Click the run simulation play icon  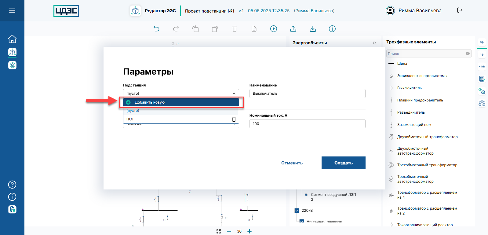pyautogui.click(x=274, y=29)
